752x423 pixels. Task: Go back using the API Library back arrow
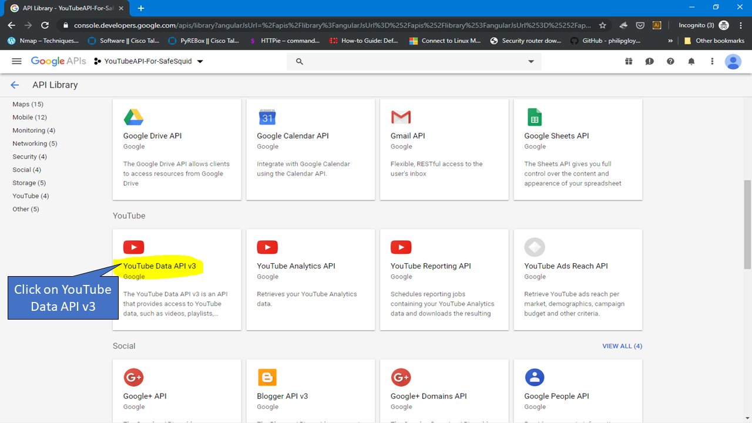coord(15,85)
